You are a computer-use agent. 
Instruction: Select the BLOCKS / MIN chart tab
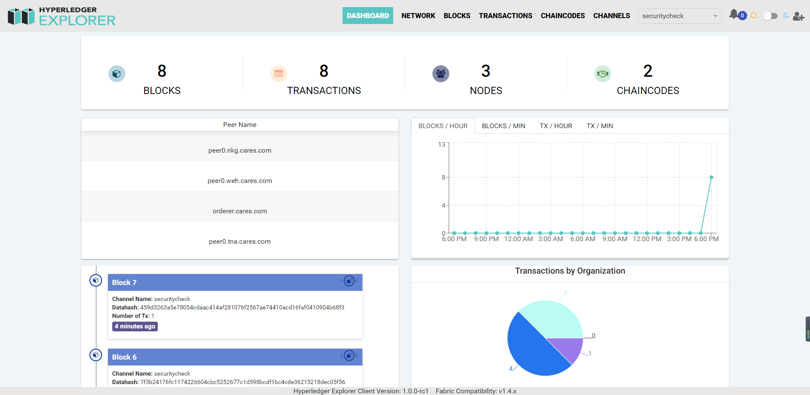[x=503, y=126]
